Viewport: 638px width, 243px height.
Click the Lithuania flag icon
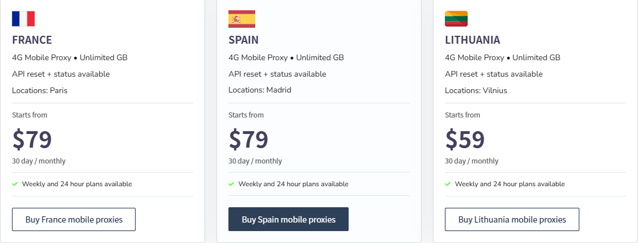pyautogui.click(x=456, y=19)
